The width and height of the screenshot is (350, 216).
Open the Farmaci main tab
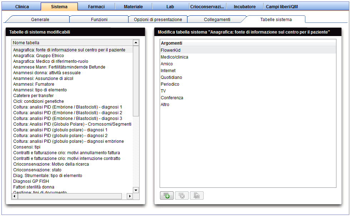click(x=96, y=7)
